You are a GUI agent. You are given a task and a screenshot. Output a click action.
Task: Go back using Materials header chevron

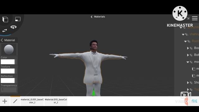pyautogui.click(x=91, y=17)
